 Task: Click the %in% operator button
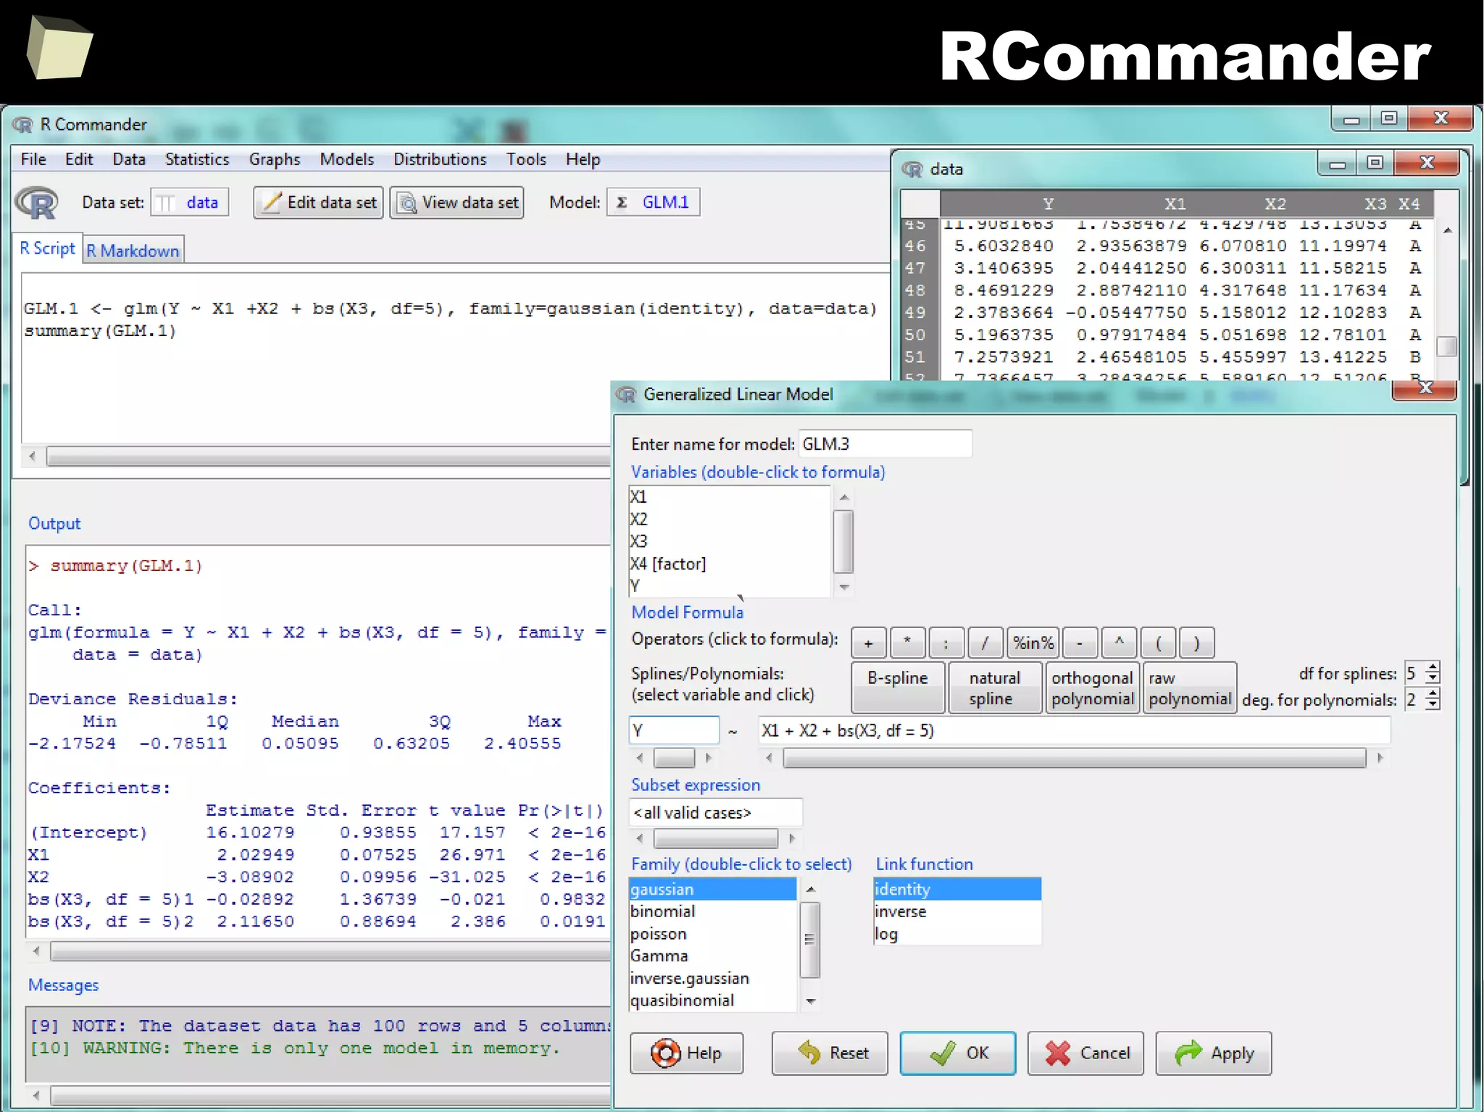[1033, 643]
